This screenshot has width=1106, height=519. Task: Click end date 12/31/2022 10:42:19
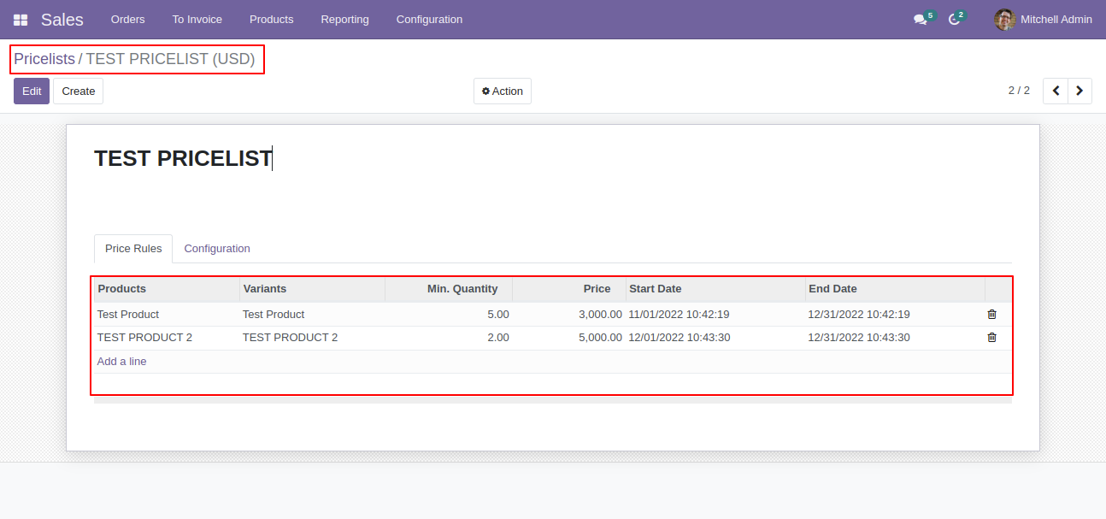859,314
